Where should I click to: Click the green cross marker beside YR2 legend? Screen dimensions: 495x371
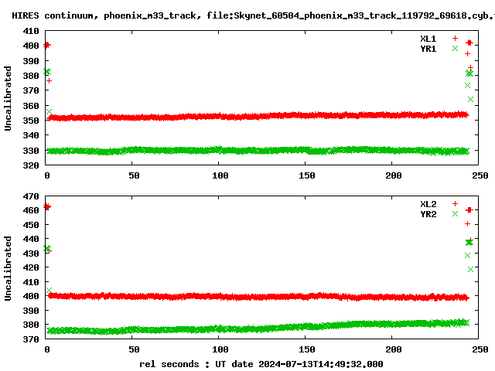(x=455, y=214)
